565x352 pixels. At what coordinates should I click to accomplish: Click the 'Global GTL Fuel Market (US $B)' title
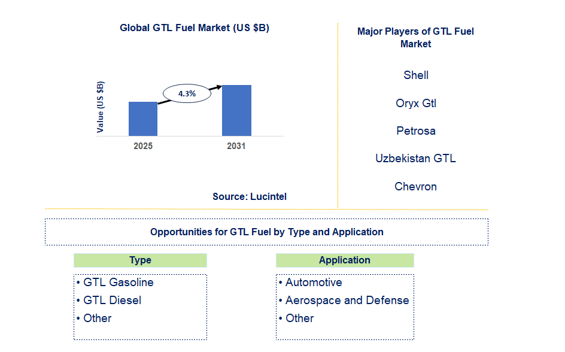[x=194, y=28]
